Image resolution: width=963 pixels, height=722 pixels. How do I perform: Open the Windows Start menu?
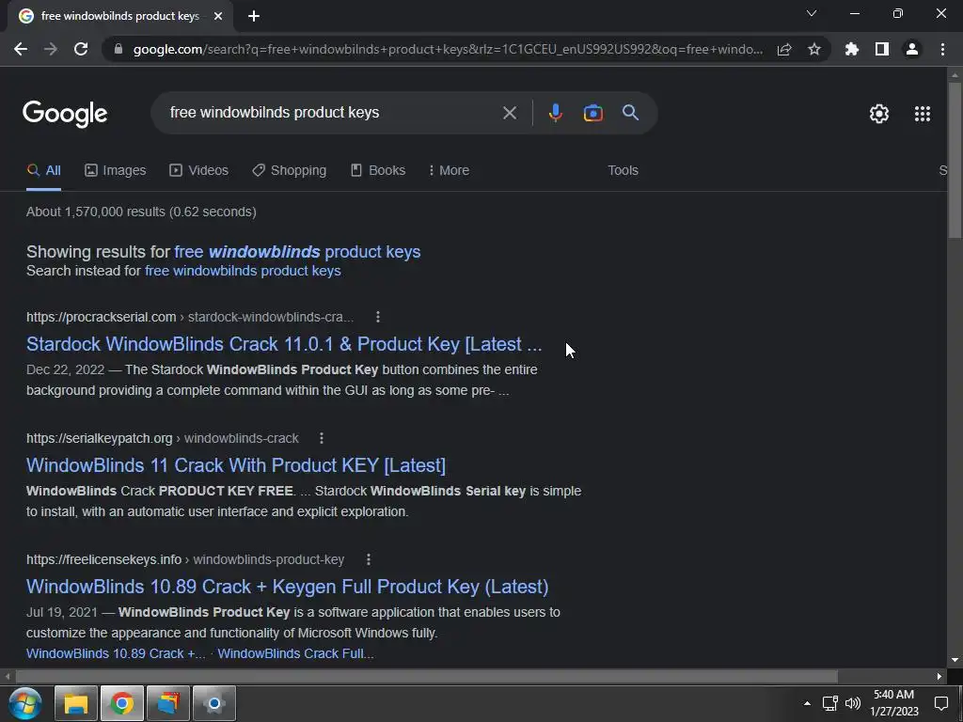[x=25, y=703]
